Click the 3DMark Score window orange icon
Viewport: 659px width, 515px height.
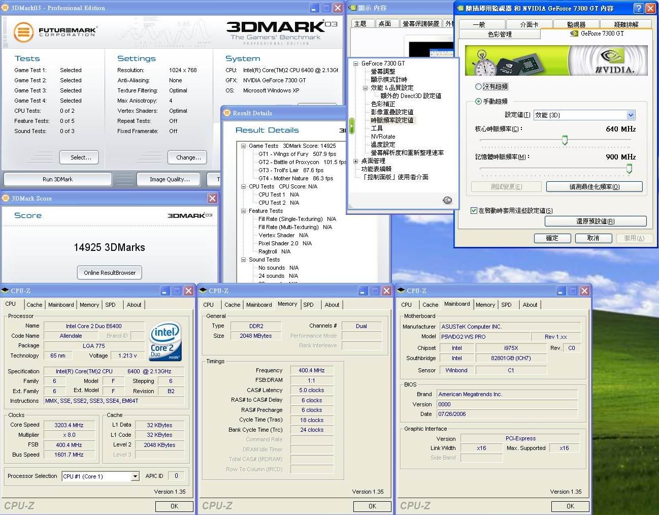coord(6,198)
